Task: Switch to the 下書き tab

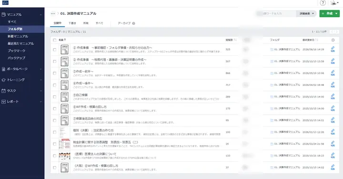Action: (x=72, y=23)
